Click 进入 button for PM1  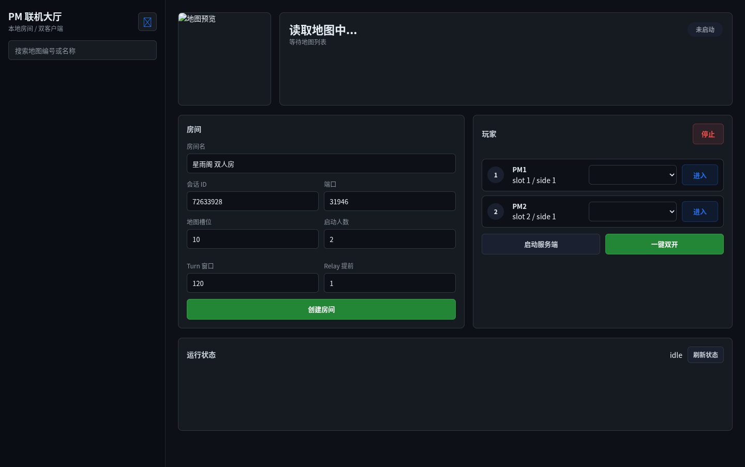tap(699, 175)
